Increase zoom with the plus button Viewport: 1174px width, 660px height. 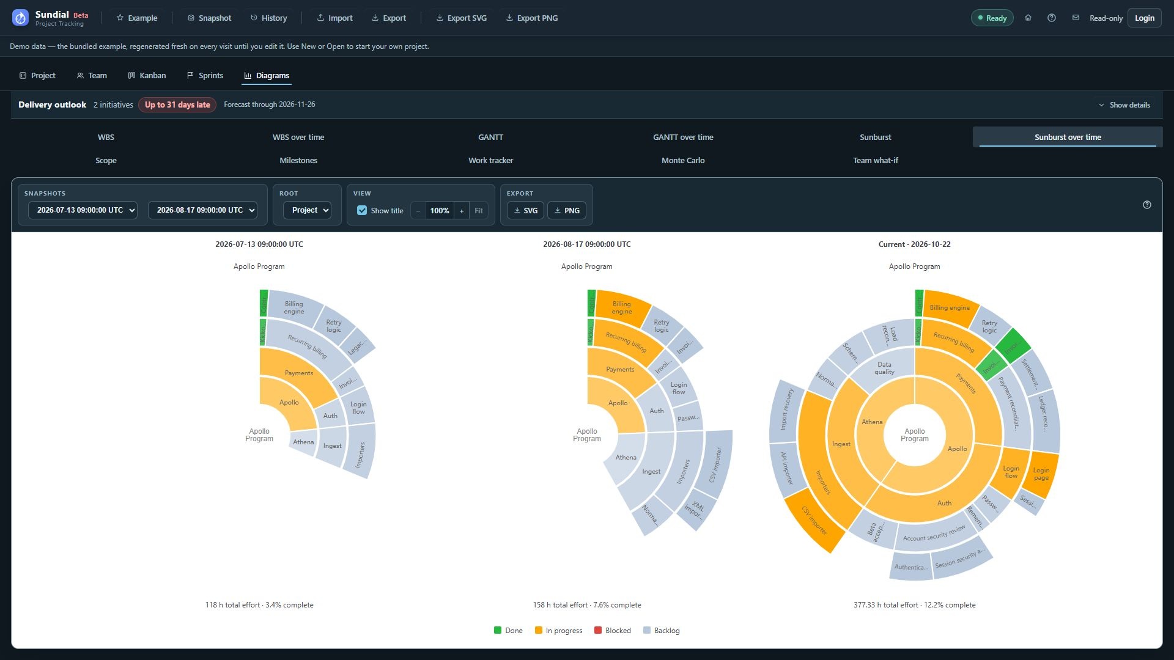[x=462, y=210]
